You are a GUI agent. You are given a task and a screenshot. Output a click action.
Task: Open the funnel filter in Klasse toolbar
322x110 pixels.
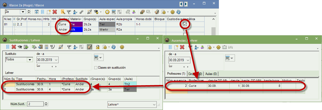[x=69, y=12]
